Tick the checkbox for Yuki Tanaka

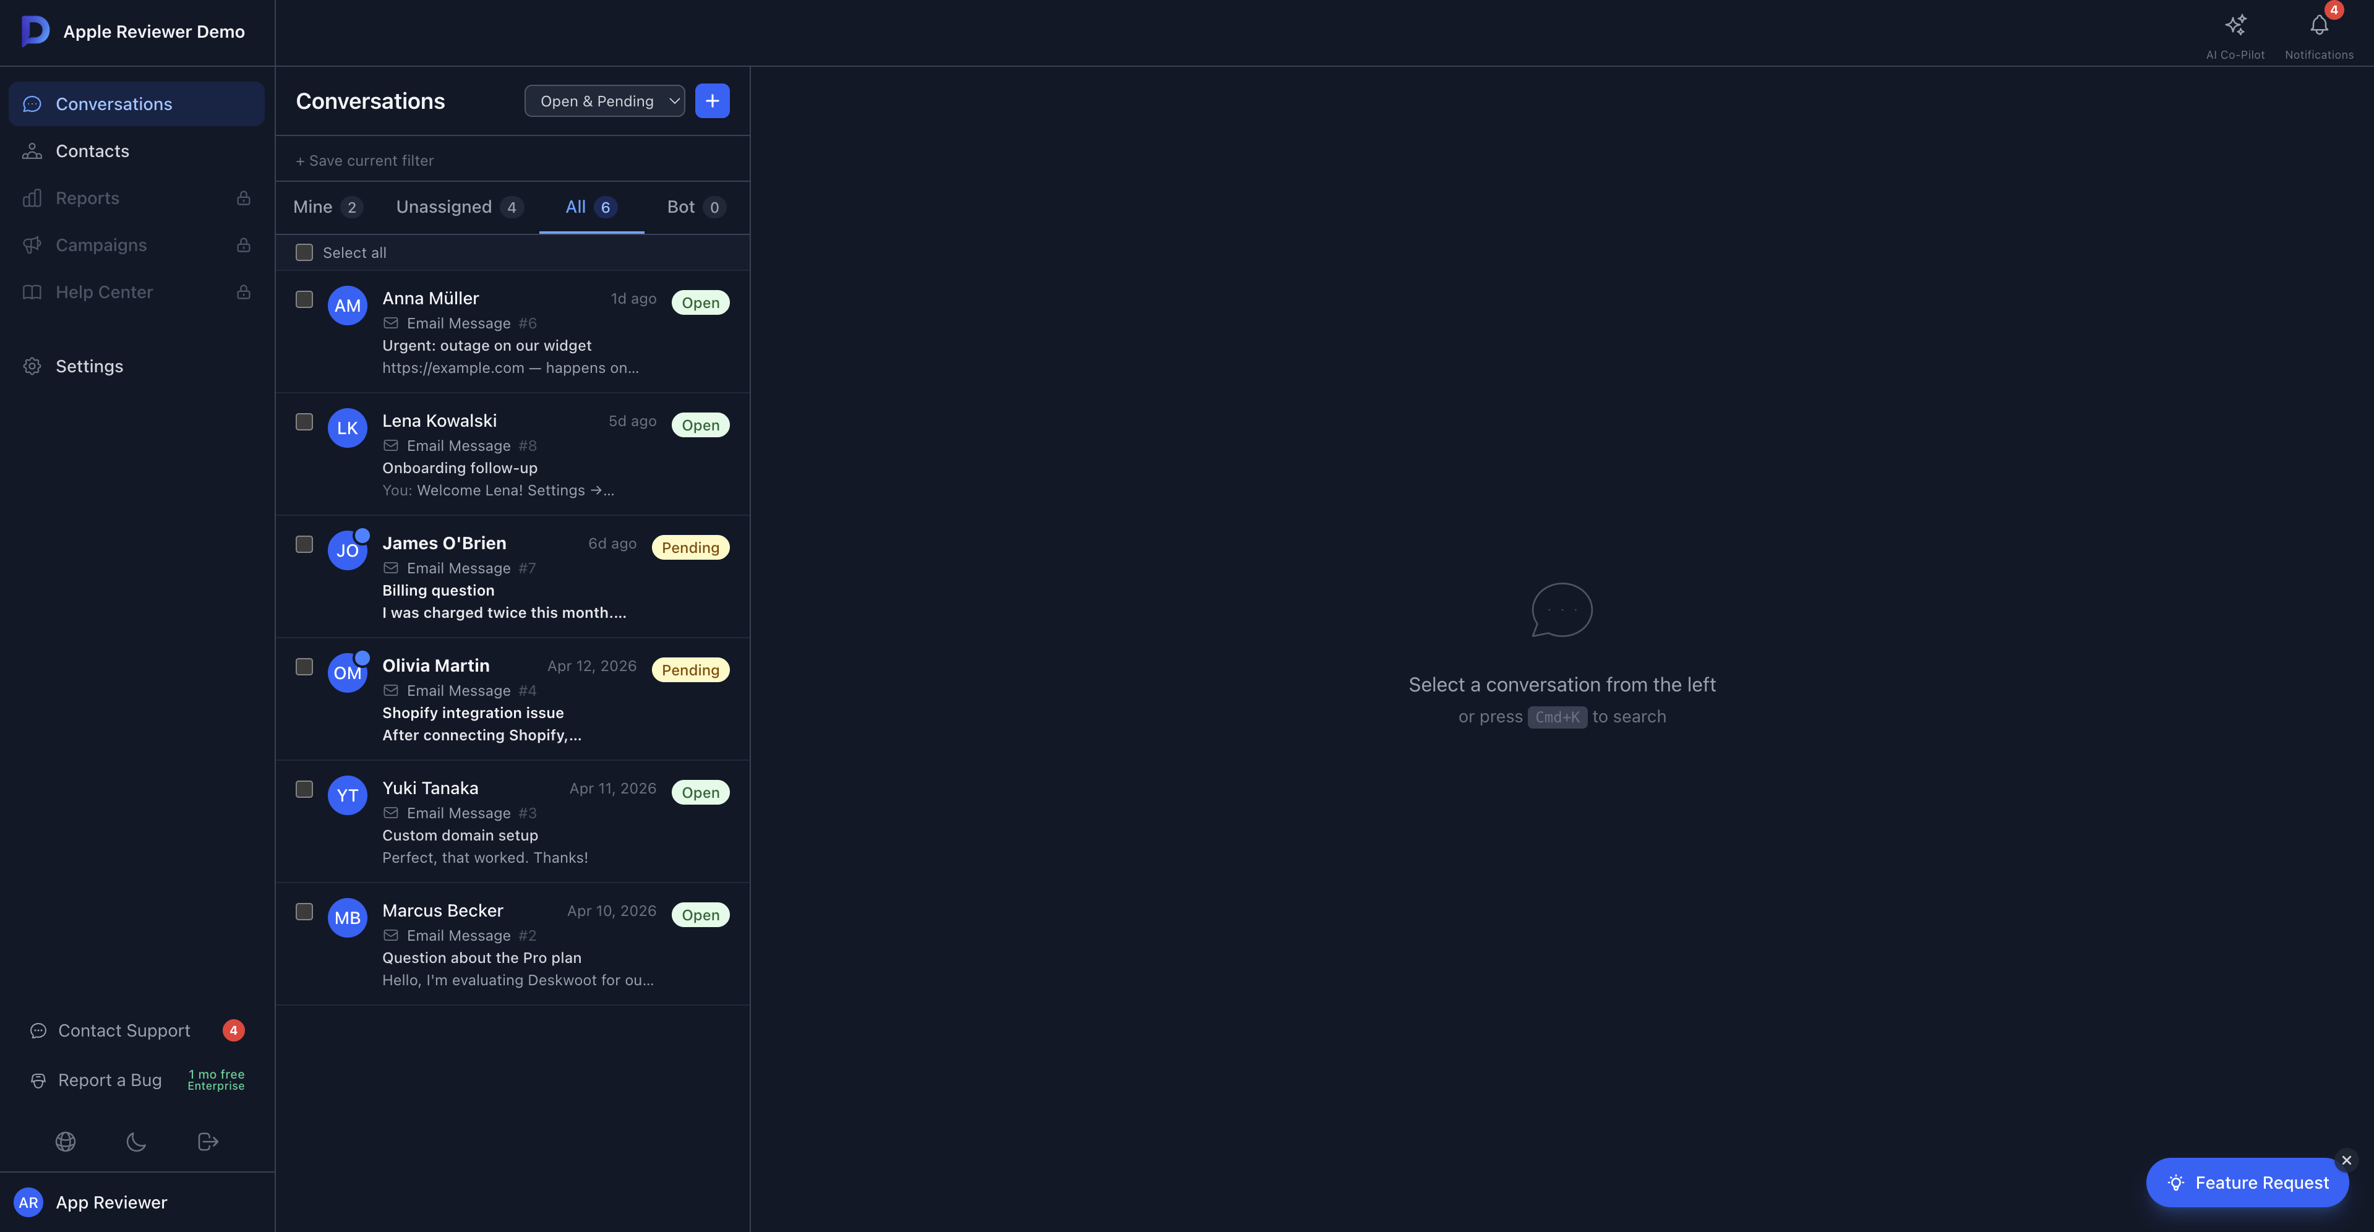coord(304,789)
